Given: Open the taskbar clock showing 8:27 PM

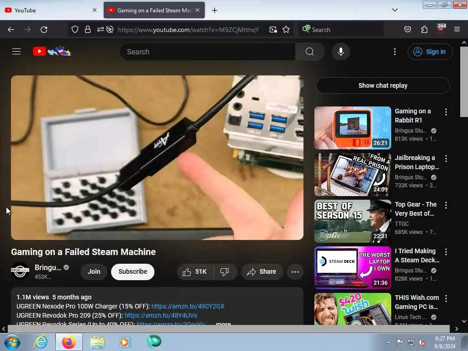Looking at the screenshot, I should coord(445,342).
